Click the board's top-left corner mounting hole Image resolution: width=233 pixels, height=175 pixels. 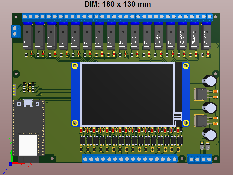click(16, 17)
